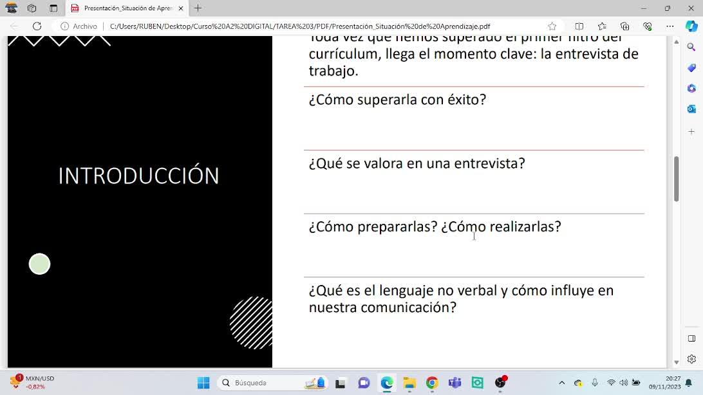Viewport: 703px width, 395px height.
Task: Open Task View on the taskbar
Action: coord(341,383)
